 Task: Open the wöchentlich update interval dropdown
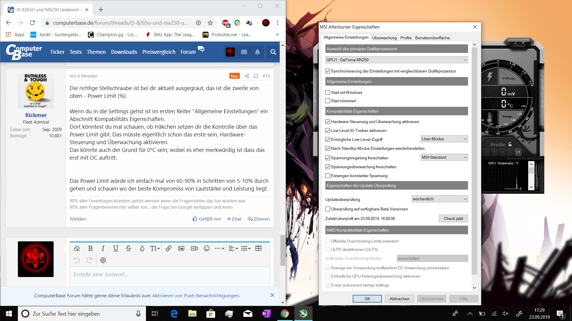(x=439, y=199)
